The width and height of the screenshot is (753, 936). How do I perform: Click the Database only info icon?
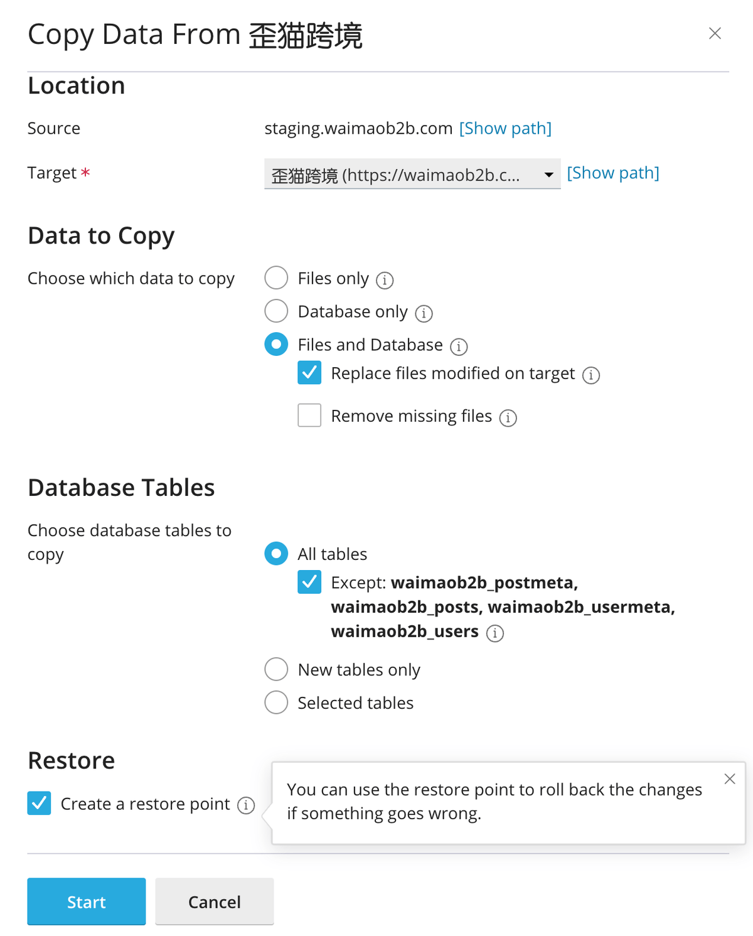pos(424,313)
